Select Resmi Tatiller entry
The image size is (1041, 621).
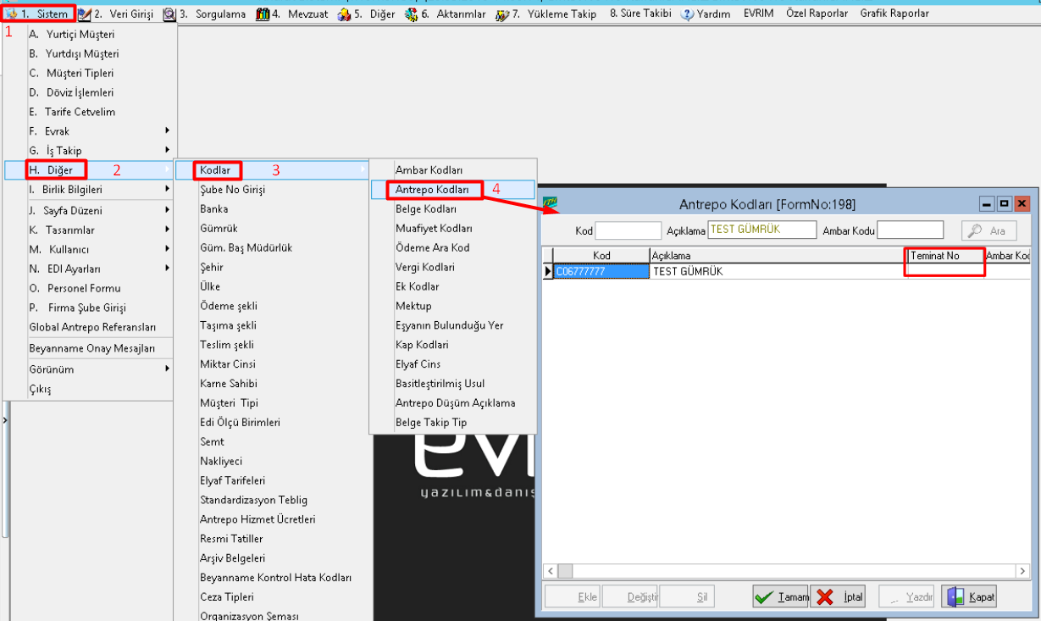point(272,539)
